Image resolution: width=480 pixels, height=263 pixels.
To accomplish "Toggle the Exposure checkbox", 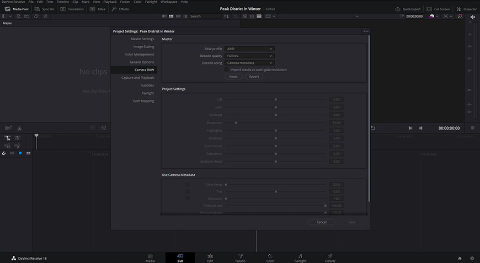I will pos(188,198).
